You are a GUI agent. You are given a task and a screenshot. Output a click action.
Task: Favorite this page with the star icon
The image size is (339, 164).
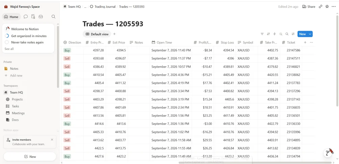point(327,7)
